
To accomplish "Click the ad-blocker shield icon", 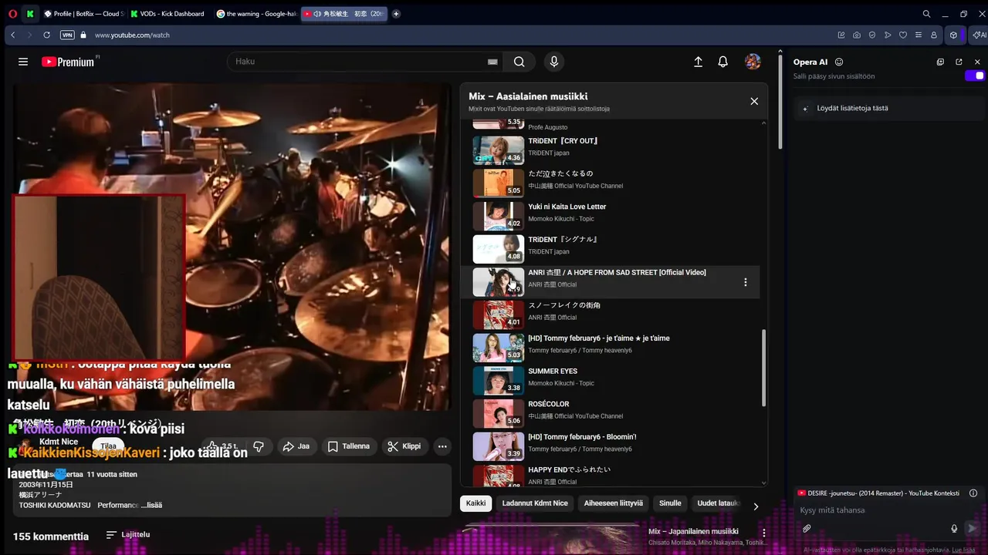I will (x=872, y=35).
